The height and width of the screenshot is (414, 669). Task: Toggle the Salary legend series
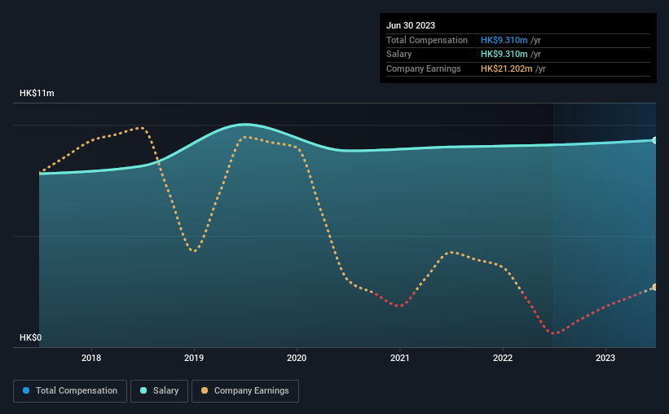(x=159, y=391)
